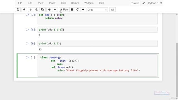Open the command palette keyboard icon
This screenshot has width=178, height=100.
point(112,9)
